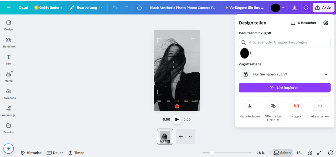Toggle the grid view of pages
Screen dimensions: 336x157
[x=309, y=153]
